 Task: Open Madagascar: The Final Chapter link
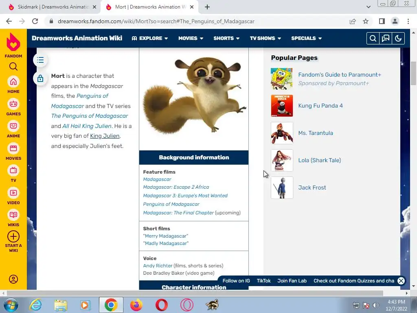(178, 213)
